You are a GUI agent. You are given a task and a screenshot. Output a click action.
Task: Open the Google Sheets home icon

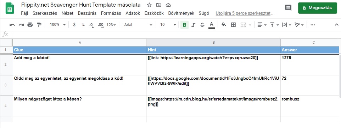point(10,8)
